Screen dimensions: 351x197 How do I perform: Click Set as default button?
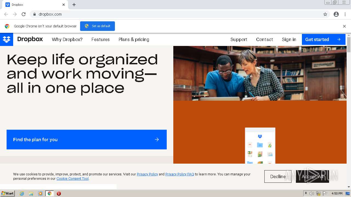click(x=97, y=26)
